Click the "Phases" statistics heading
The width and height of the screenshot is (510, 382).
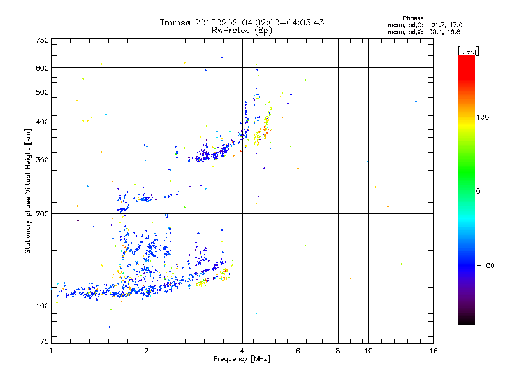412,18
